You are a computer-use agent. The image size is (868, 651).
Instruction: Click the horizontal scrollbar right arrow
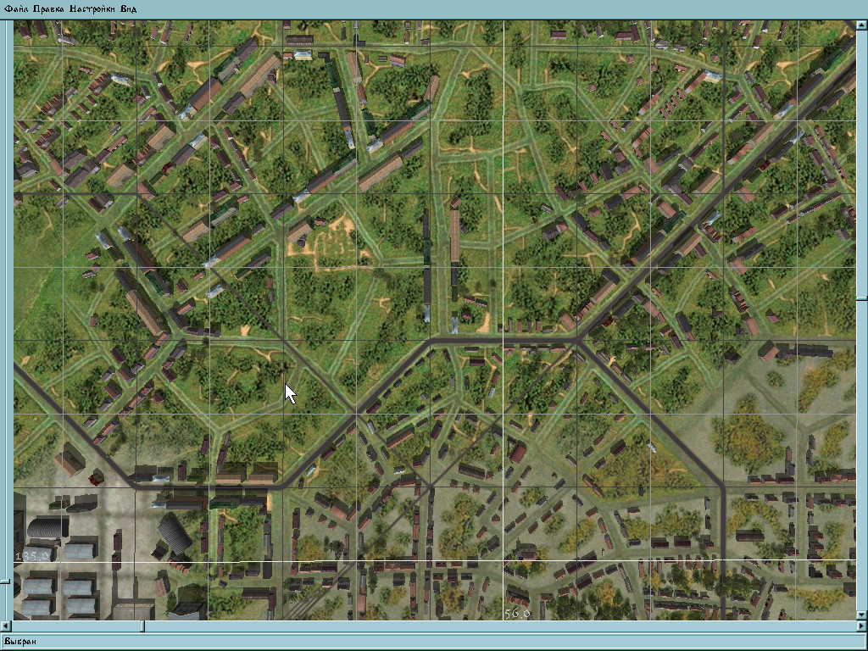coord(862,626)
